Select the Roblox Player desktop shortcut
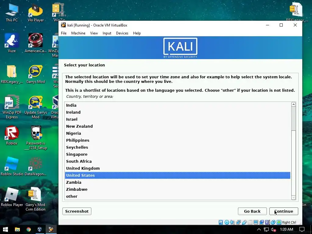 tap(12, 197)
